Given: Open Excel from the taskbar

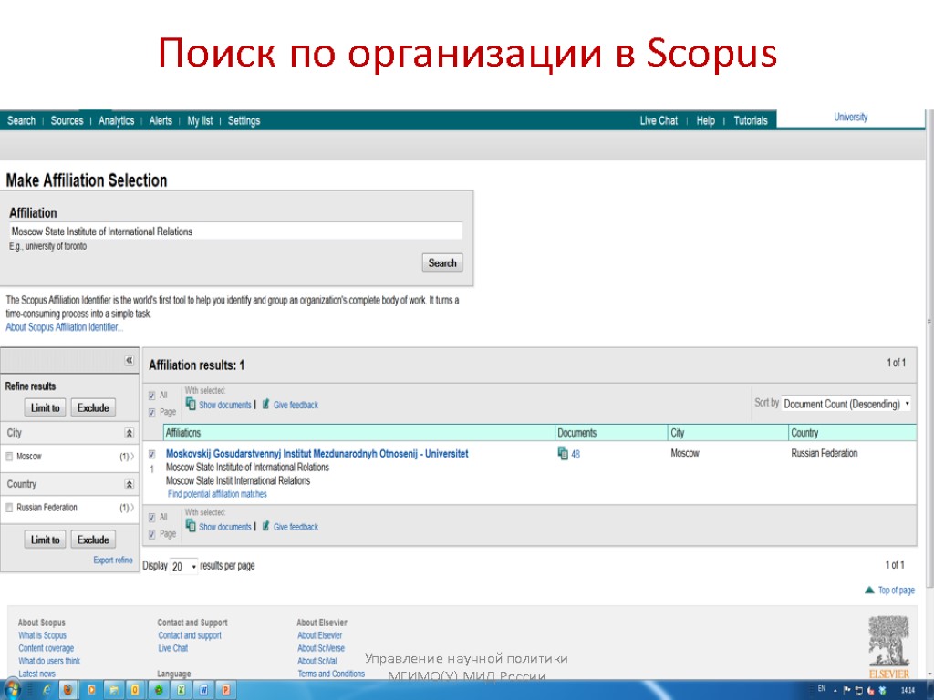Looking at the screenshot, I should (x=181, y=690).
